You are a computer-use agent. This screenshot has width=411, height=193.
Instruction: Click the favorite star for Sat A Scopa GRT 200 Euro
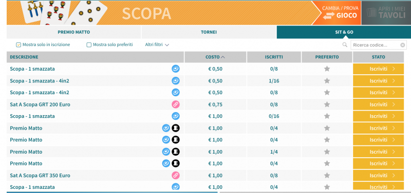click(x=327, y=104)
